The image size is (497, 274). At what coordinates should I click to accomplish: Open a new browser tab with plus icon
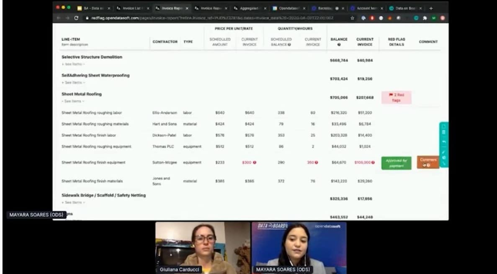[431, 8]
